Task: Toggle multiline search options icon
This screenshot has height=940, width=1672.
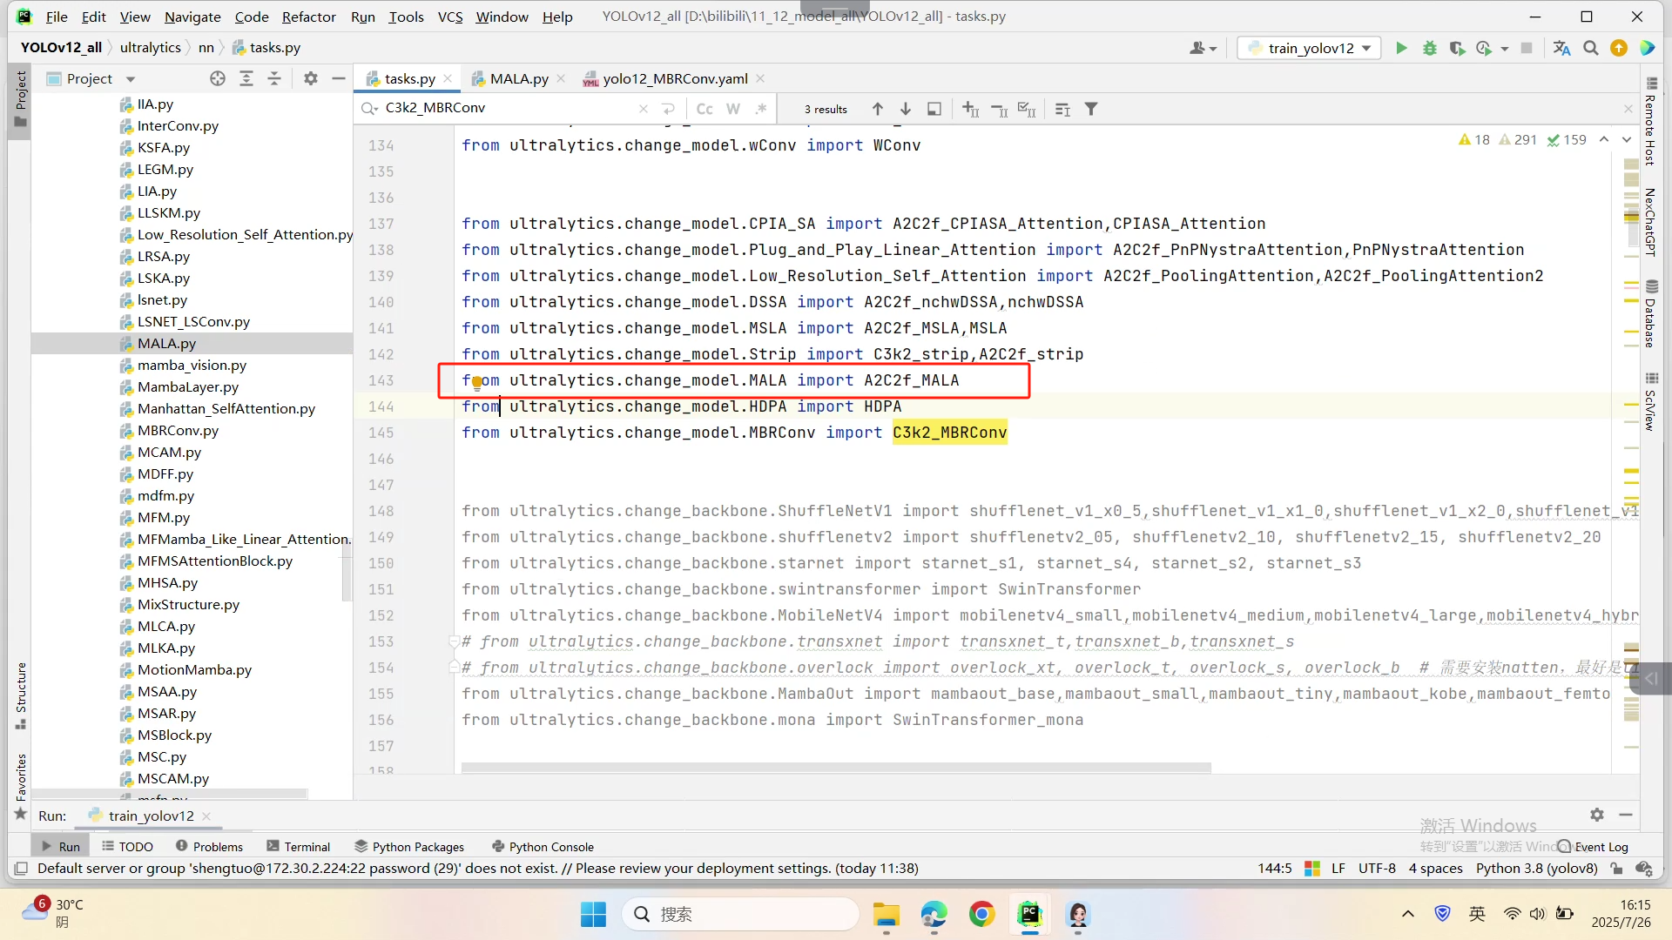Action: (x=1062, y=109)
